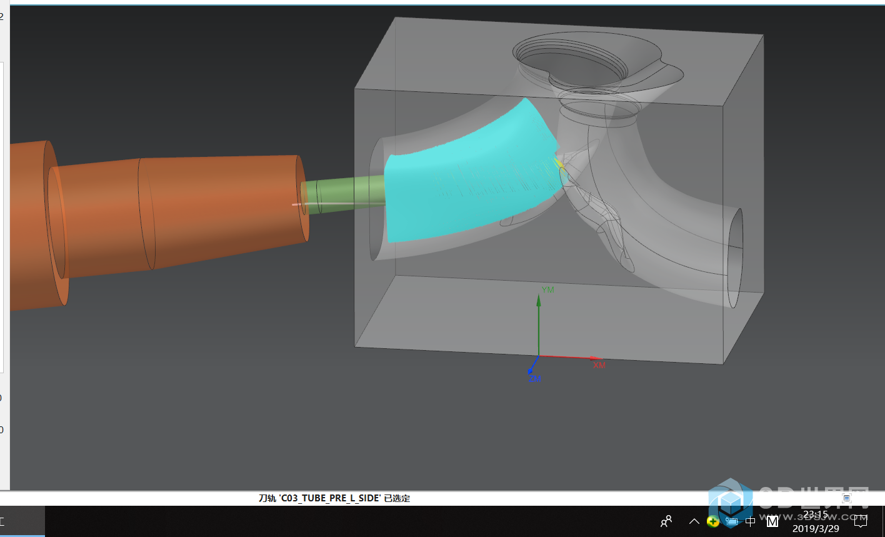Switch the 中 input language indicator
885x537 pixels.
(751, 521)
